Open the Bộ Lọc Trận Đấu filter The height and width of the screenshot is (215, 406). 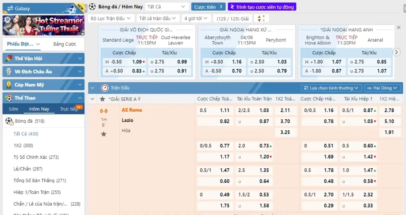(111, 19)
